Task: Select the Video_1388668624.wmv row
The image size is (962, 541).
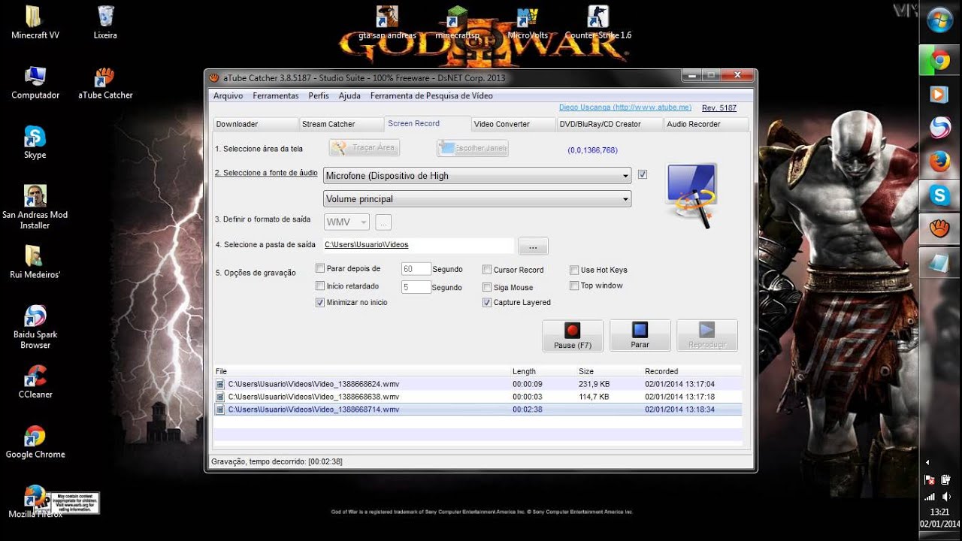Action: pos(477,383)
